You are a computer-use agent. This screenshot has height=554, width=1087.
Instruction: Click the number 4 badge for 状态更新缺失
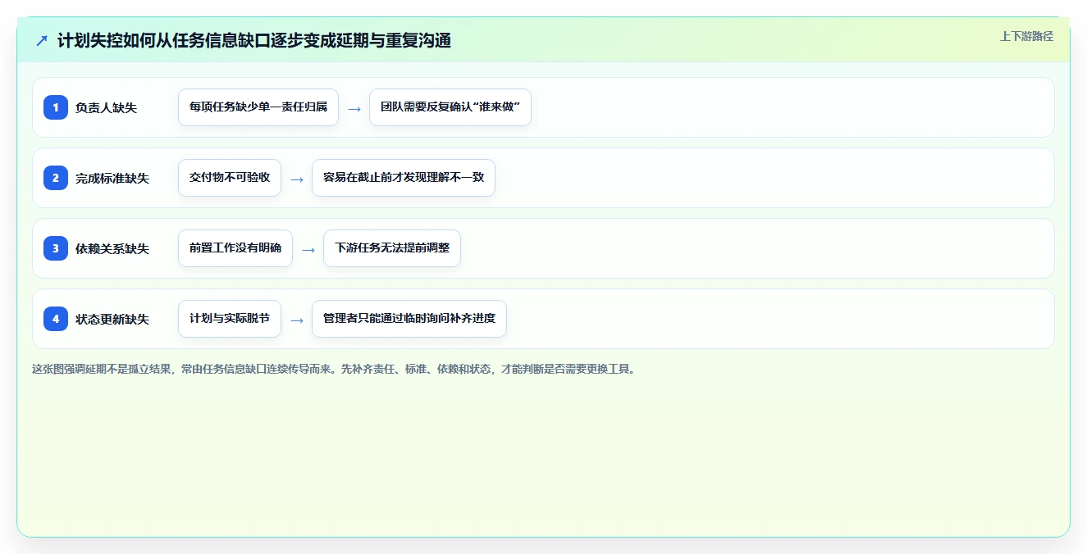[56, 319]
